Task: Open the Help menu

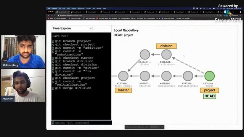Action: tap(104, 8)
